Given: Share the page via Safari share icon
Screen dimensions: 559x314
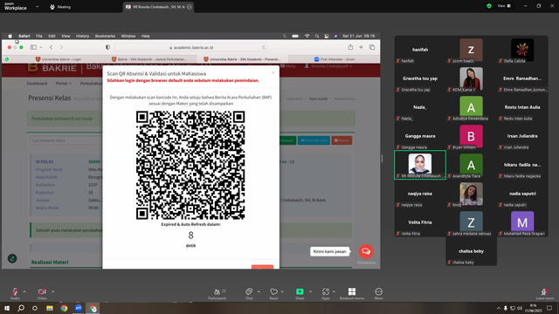Looking at the screenshot, I should 350,47.
